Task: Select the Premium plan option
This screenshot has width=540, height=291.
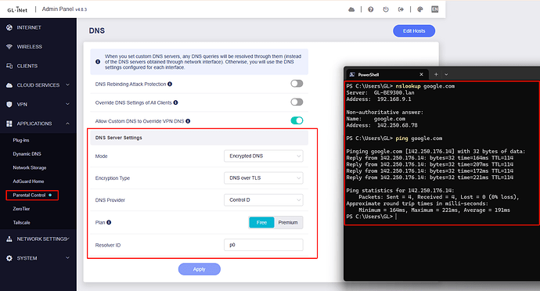Action: point(288,222)
